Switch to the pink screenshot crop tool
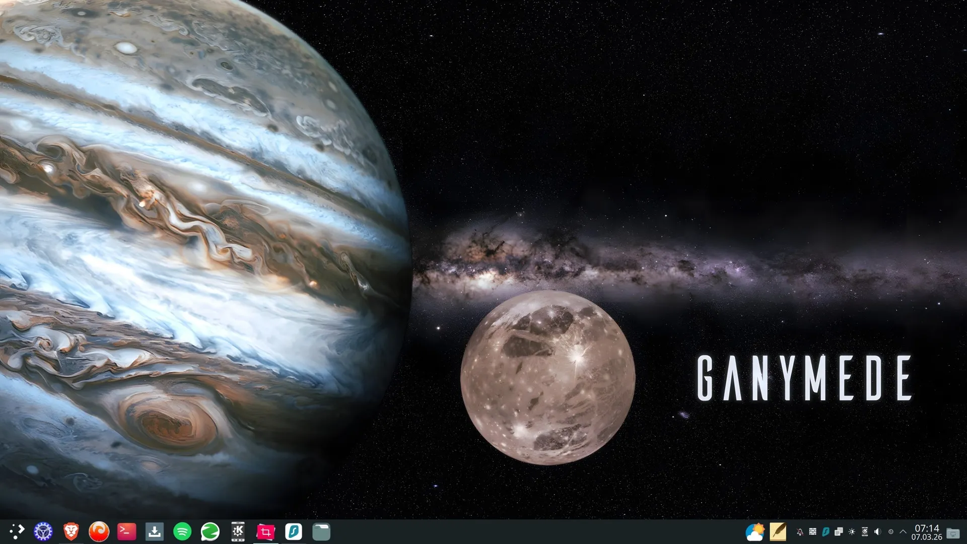 [265, 531]
